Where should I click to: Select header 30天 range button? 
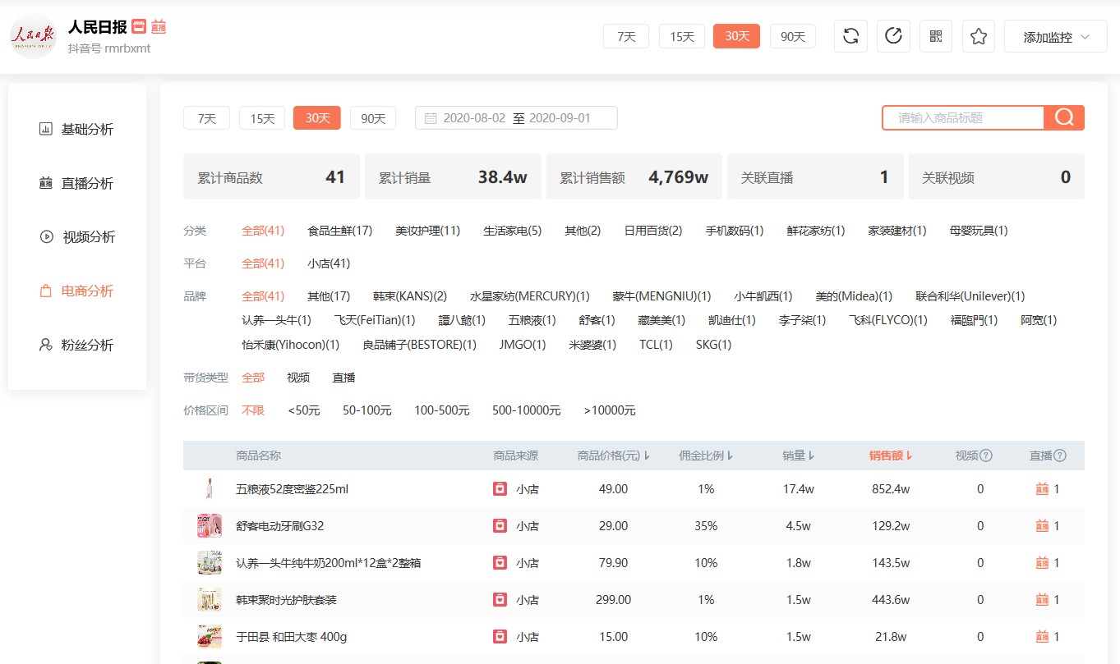(737, 36)
